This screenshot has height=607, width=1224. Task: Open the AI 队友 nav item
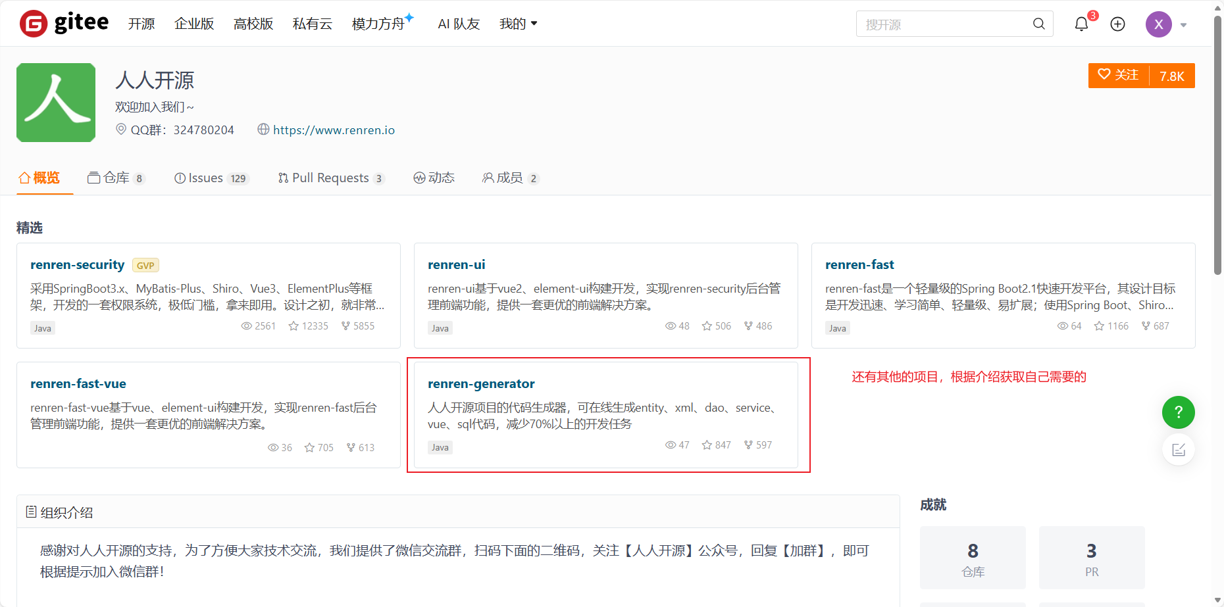click(459, 24)
